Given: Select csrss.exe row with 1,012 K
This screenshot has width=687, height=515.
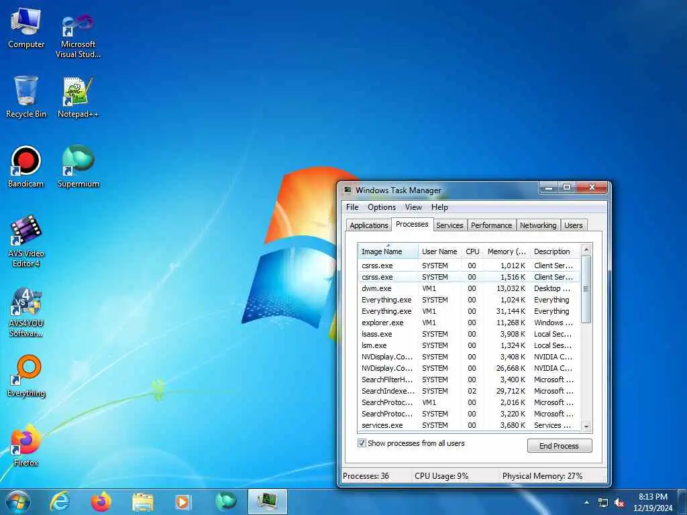Looking at the screenshot, I should (x=469, y=266).
